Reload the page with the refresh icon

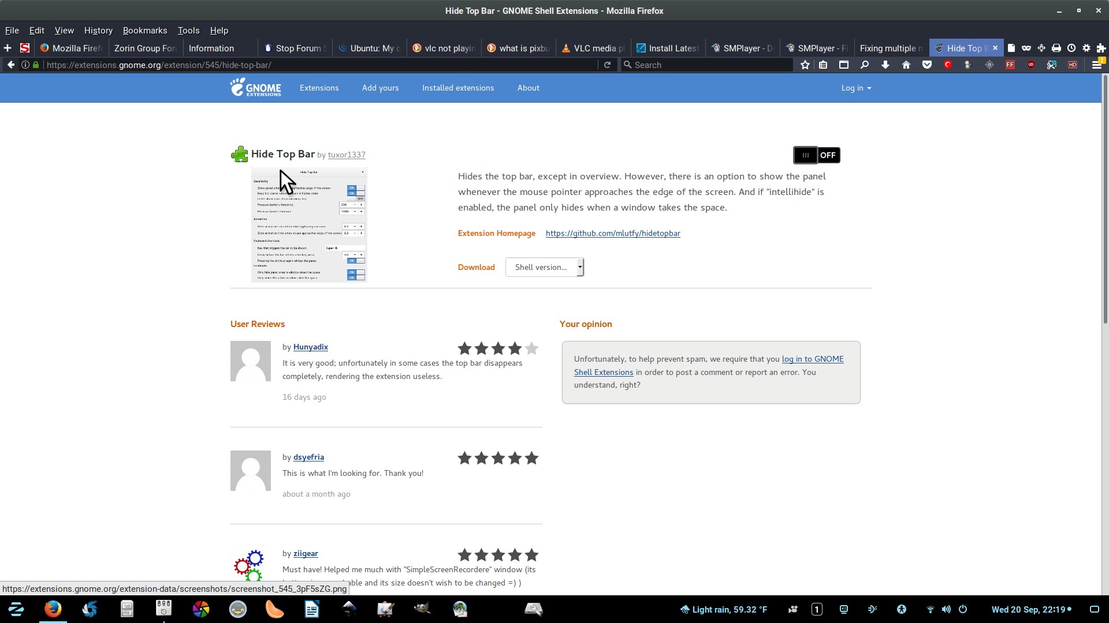coord(607,65)
